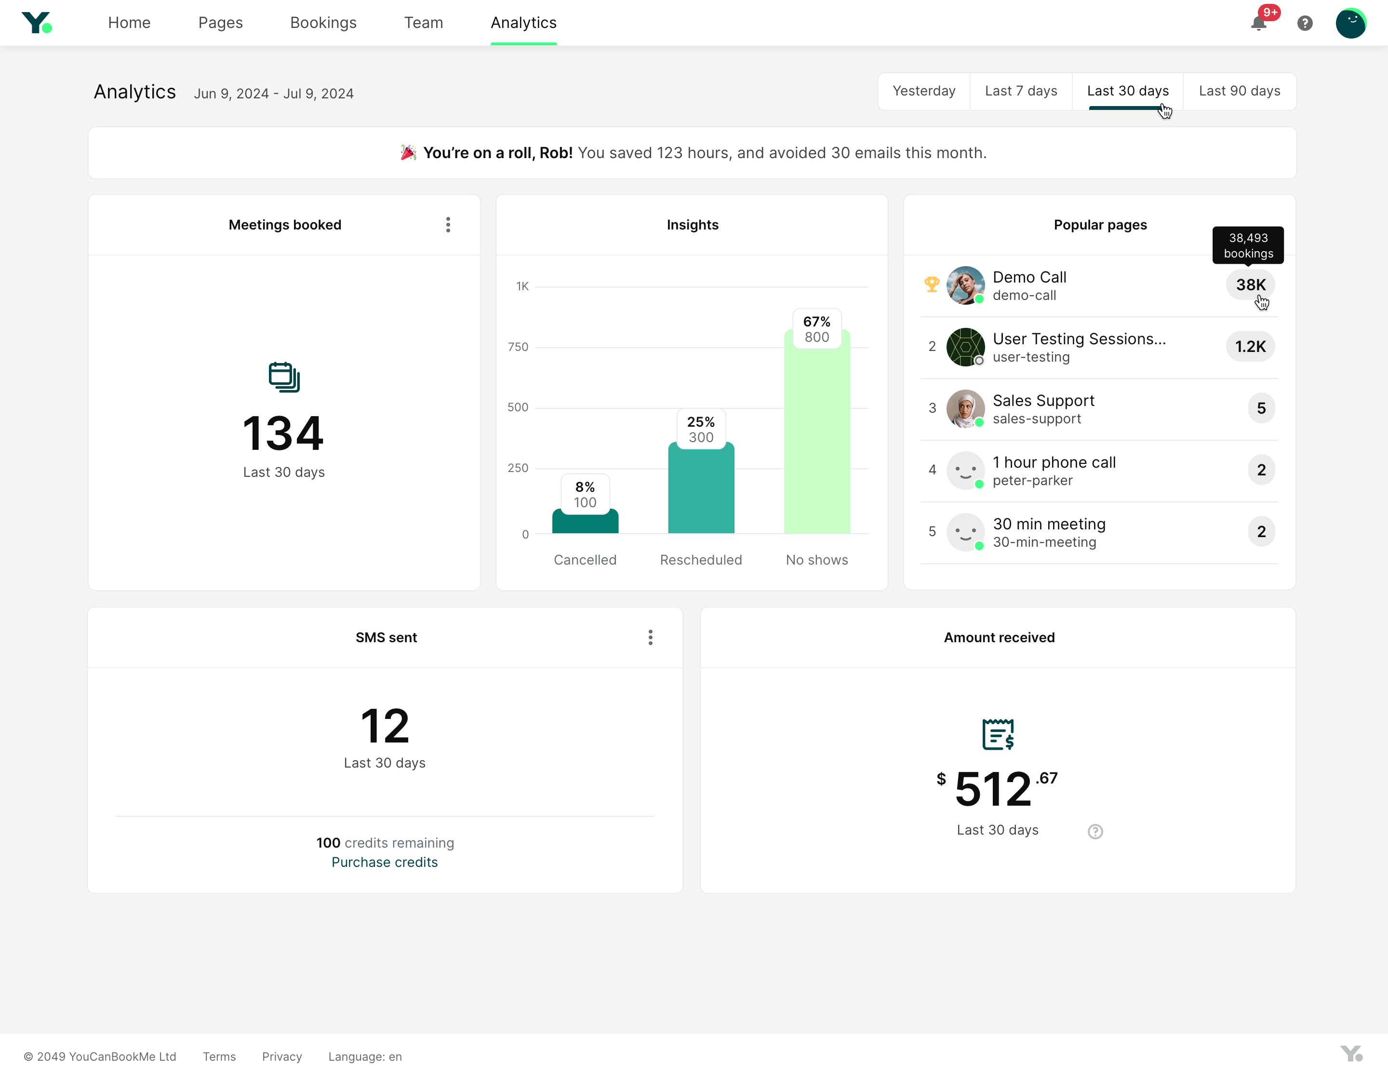Click the help circle near Amount received

pyautogui.click(x=1095, y=831)
